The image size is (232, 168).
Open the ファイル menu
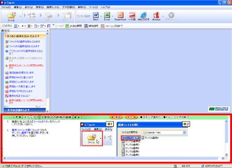(6, 7)
